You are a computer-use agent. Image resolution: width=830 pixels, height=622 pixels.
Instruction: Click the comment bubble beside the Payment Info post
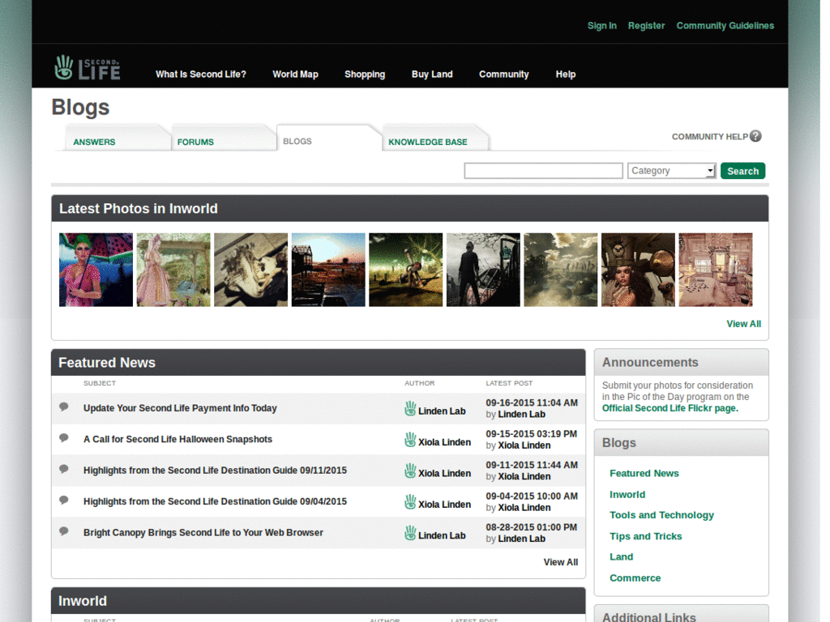click(x=64, y=407)
